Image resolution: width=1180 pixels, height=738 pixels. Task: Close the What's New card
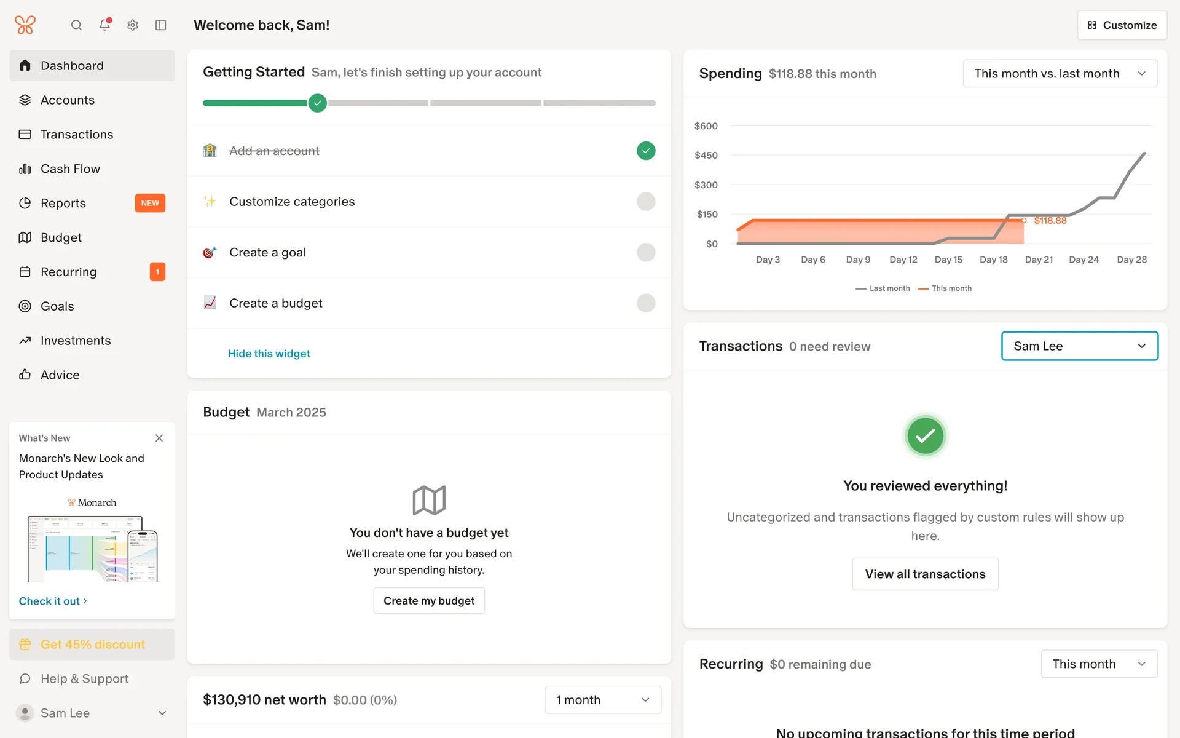coord(159,438)
